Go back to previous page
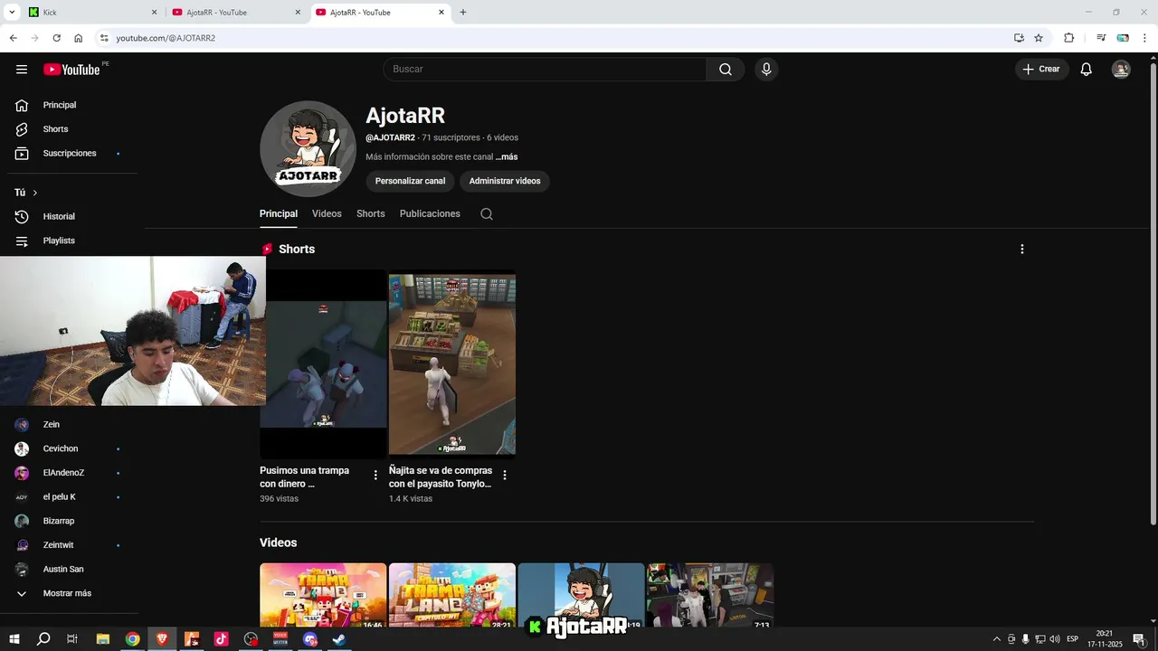 13,38
